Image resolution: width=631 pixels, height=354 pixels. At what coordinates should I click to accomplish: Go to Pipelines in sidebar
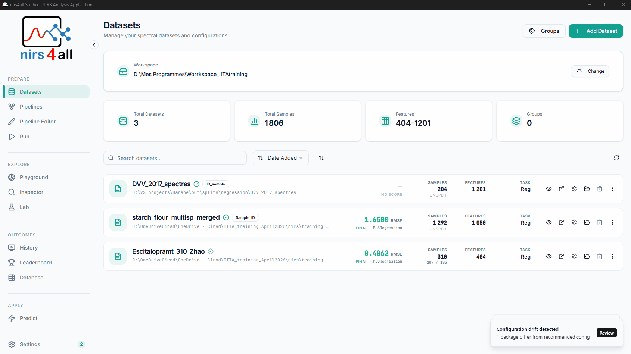(47, 107)
